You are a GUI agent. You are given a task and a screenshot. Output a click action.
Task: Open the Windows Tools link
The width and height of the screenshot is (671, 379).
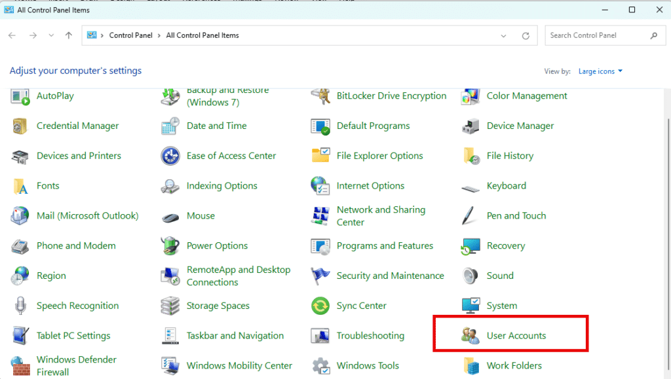point(368,366)
